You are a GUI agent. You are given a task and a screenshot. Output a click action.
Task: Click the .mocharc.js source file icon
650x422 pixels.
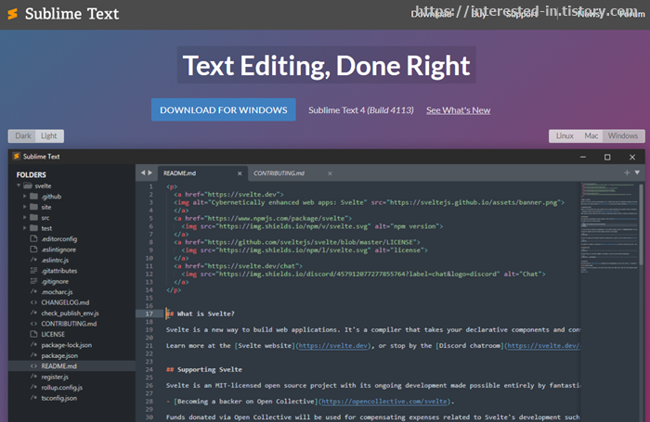click(33, 291)
